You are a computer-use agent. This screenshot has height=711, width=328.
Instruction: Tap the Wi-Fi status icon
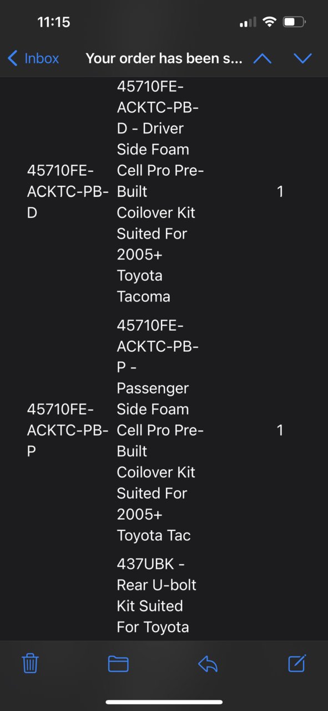pos(270,22)
